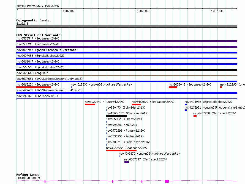Screen dimensions: 245x184
Task: Open nsv6463609 (Sedlazeck2020) variant
Action: coord(153,102)
